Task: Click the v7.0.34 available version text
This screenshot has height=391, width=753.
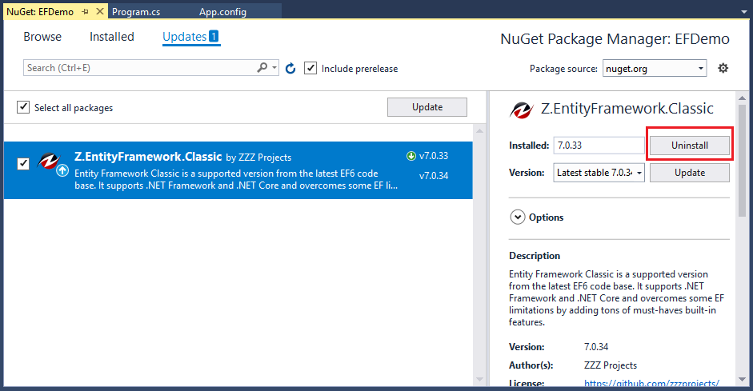Action: click(434, 176)
